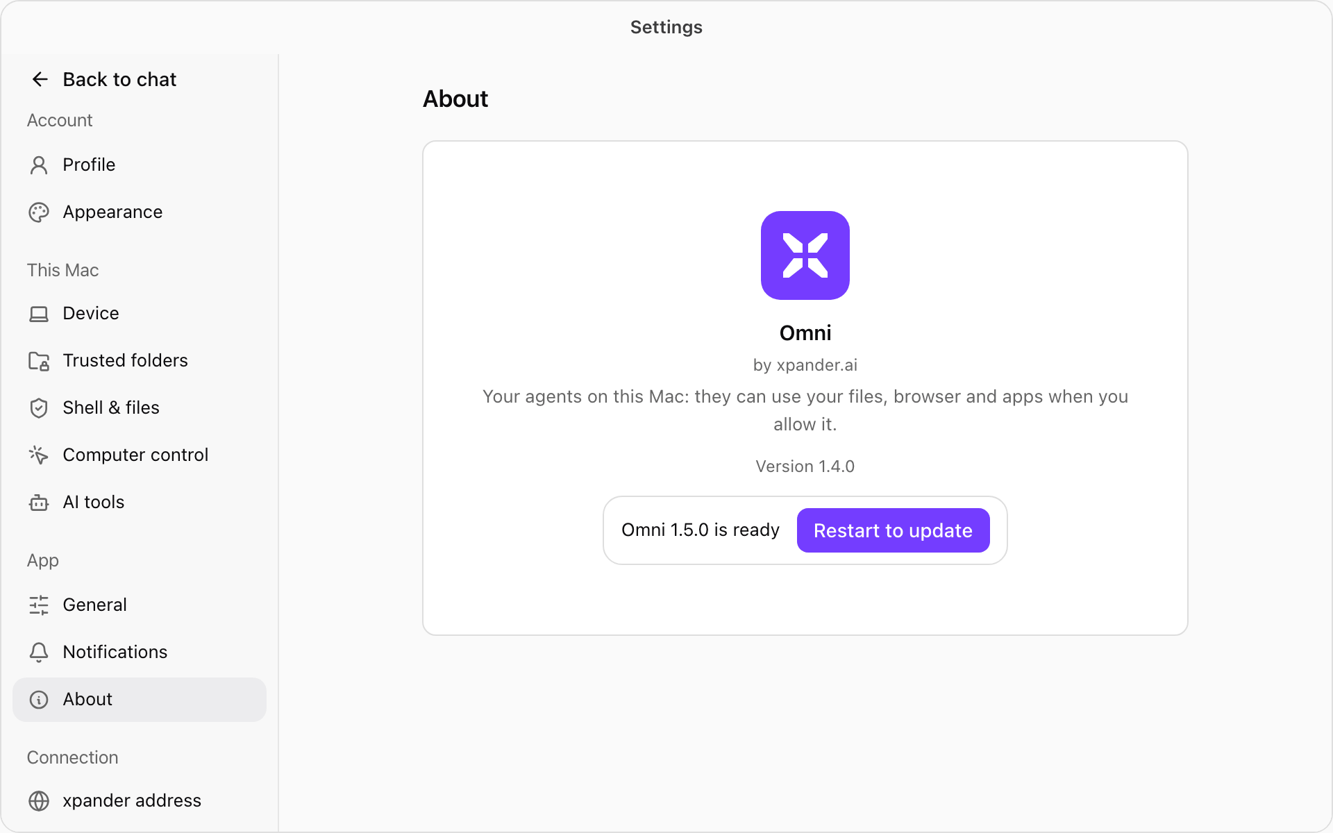
Task: Click the Profile person icon
Action: [x=39, y=165]
